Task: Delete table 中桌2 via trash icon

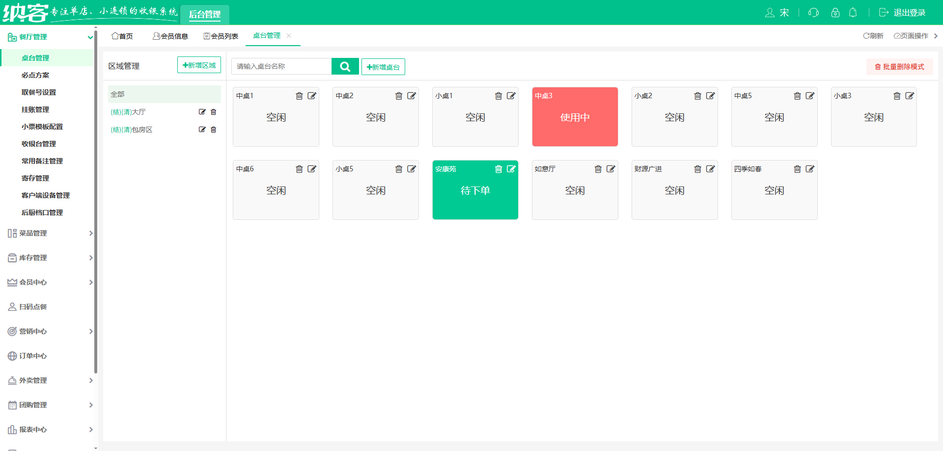Action: click(399, 96)
